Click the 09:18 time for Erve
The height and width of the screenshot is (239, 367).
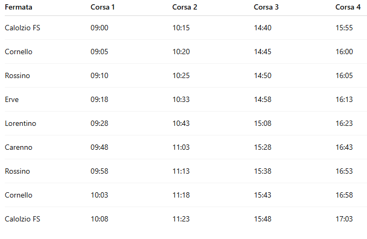pyautogui.click(x=99, y=99)
